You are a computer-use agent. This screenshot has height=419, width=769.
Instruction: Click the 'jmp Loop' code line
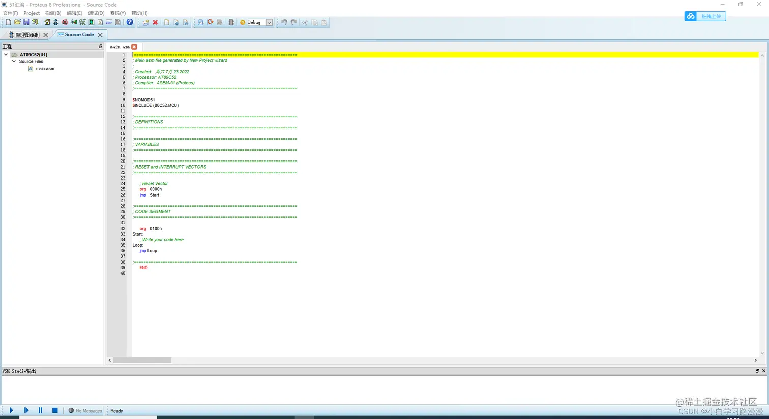148,251
